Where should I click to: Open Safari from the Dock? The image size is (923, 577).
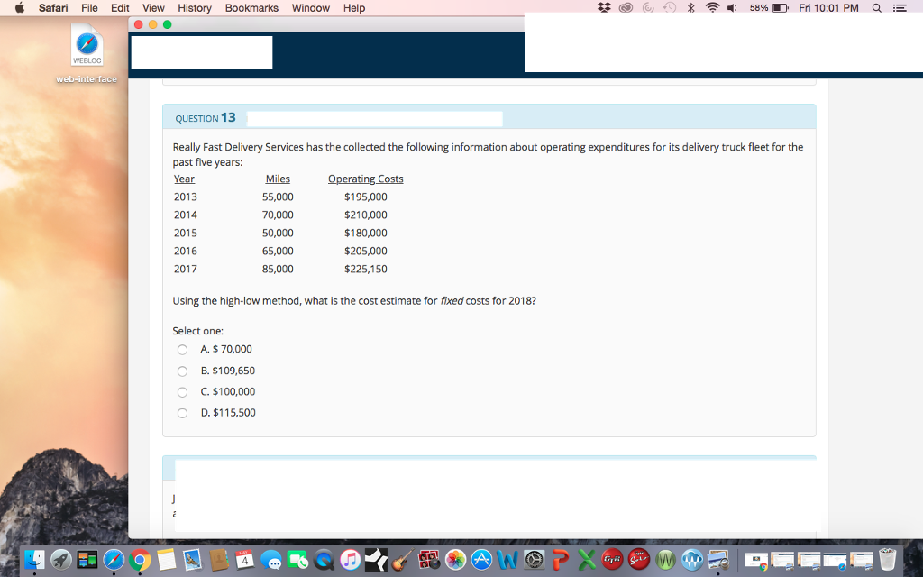click(113, 560)
